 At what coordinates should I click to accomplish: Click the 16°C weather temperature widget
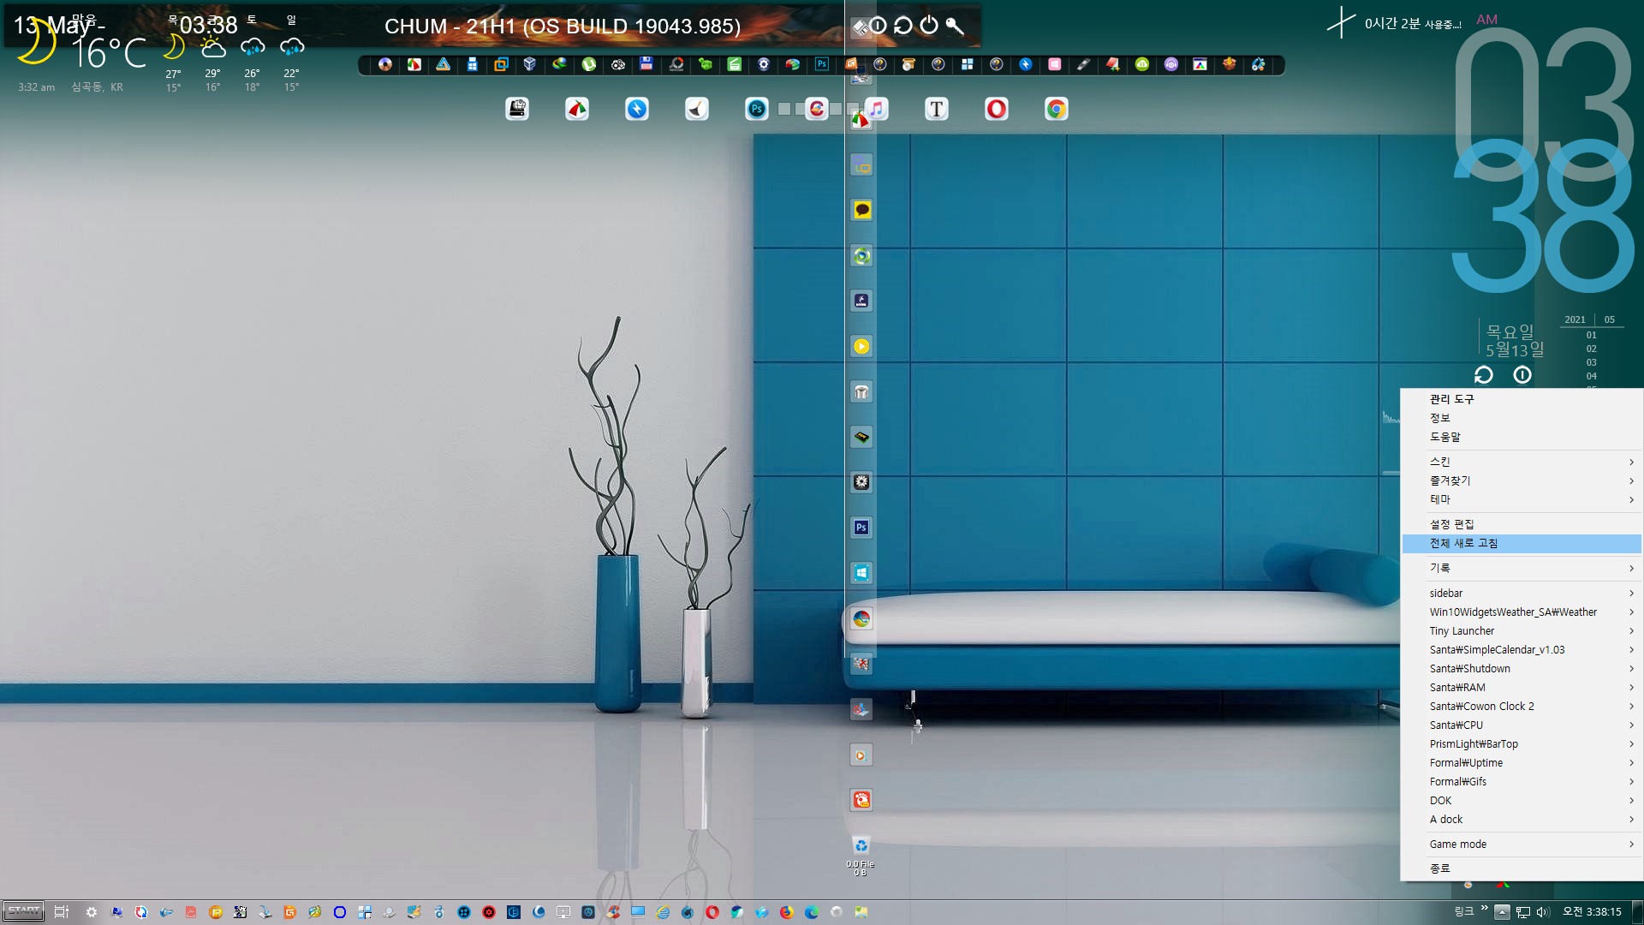109,53
